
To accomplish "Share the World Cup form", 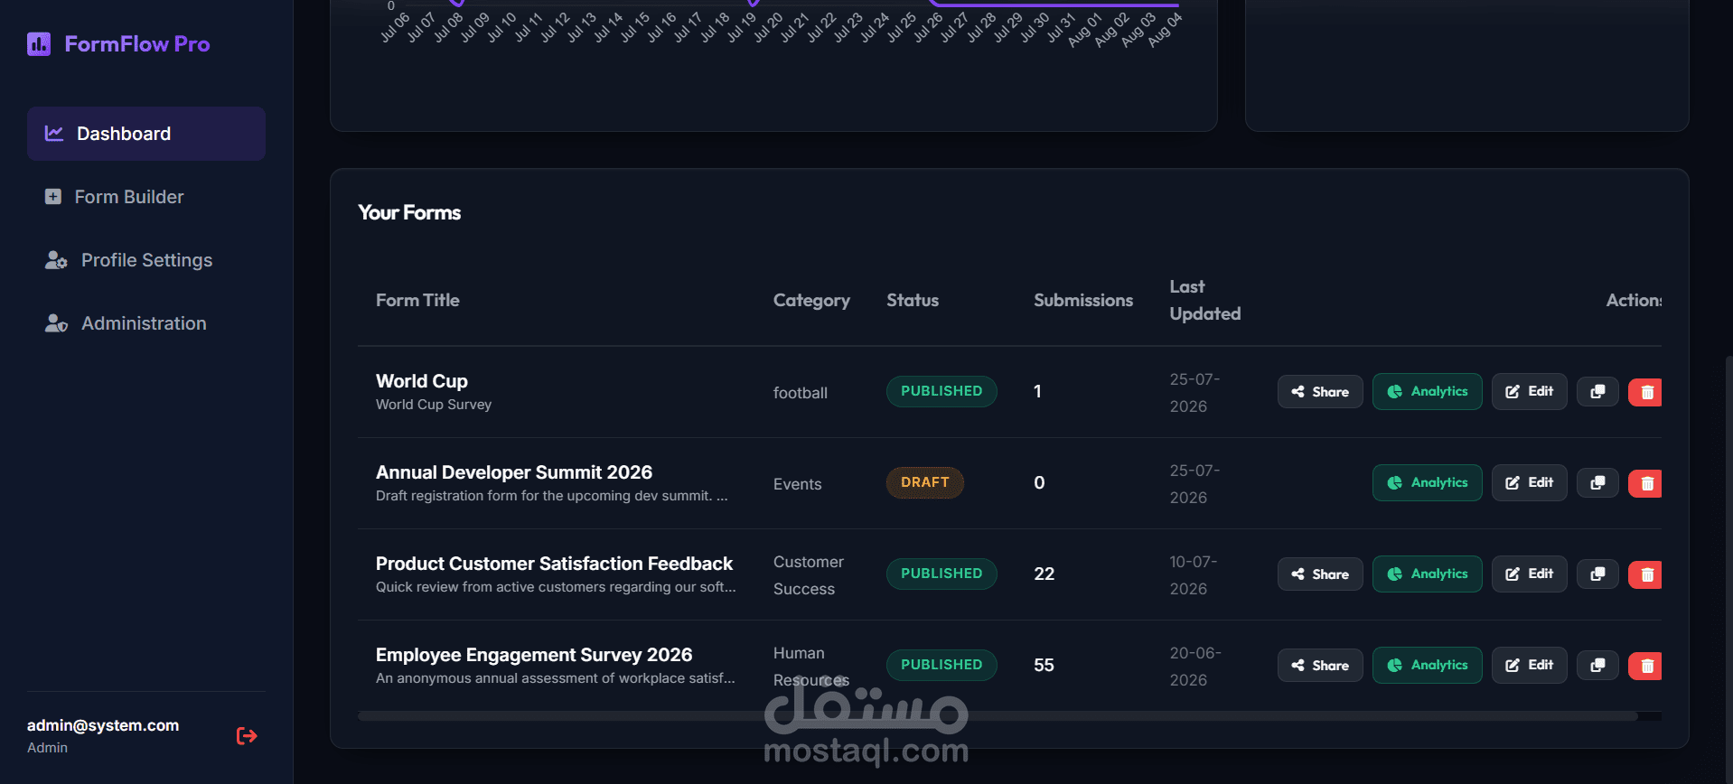I will (x=1320, y=392).
